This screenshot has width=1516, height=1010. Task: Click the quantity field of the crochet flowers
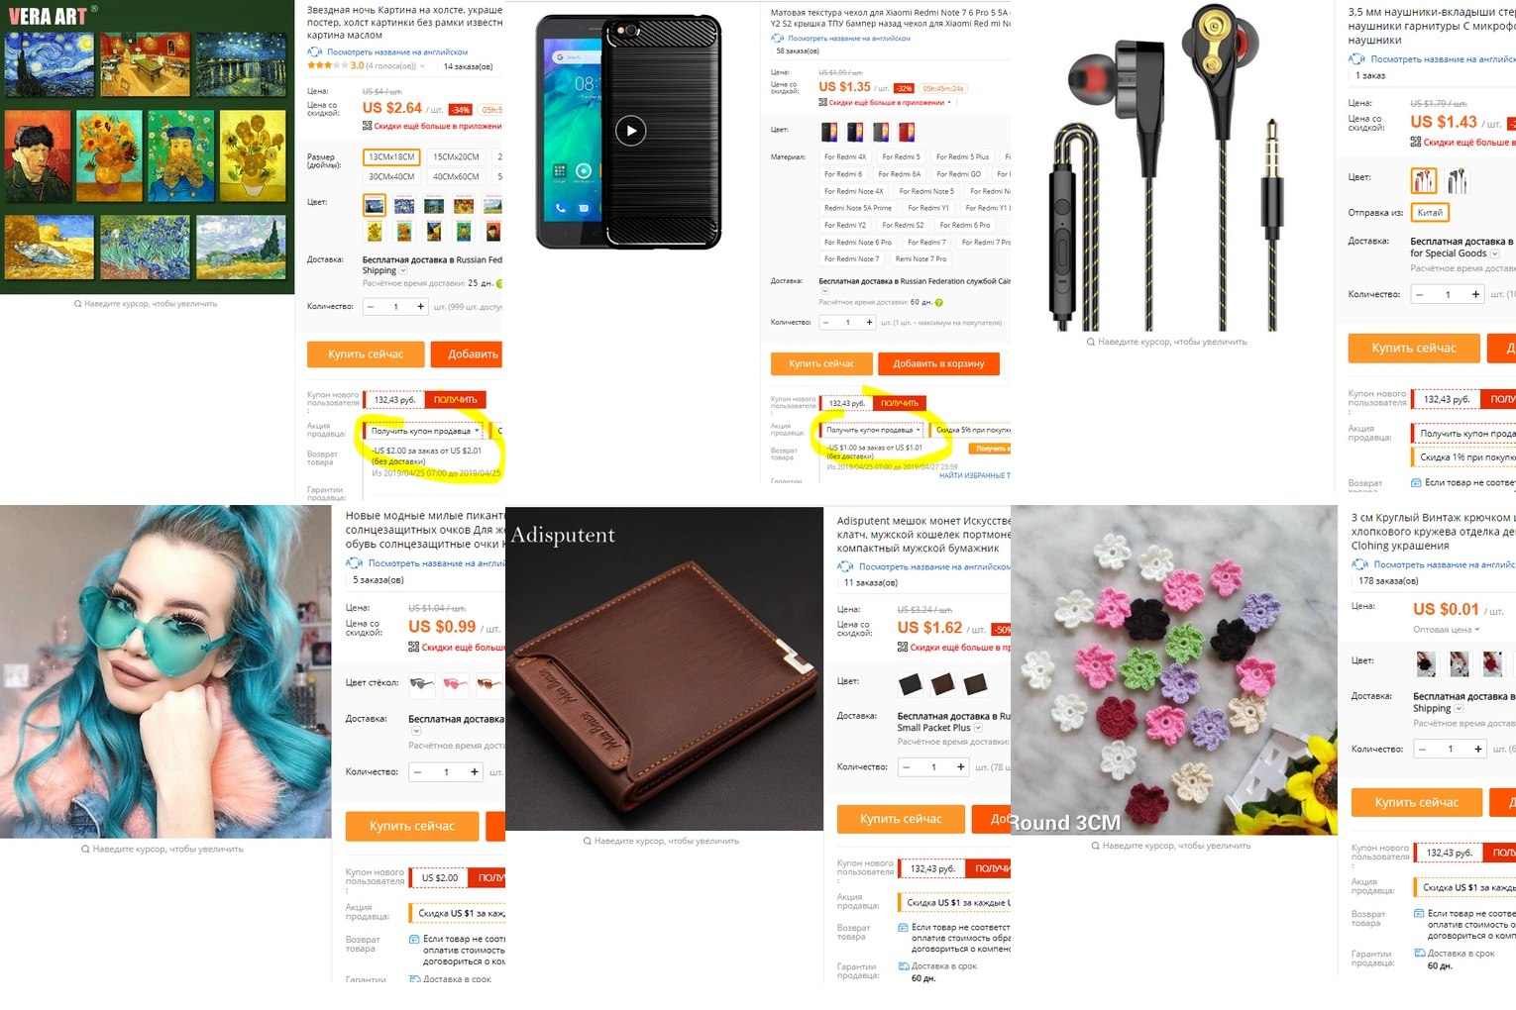[1450, 749]
